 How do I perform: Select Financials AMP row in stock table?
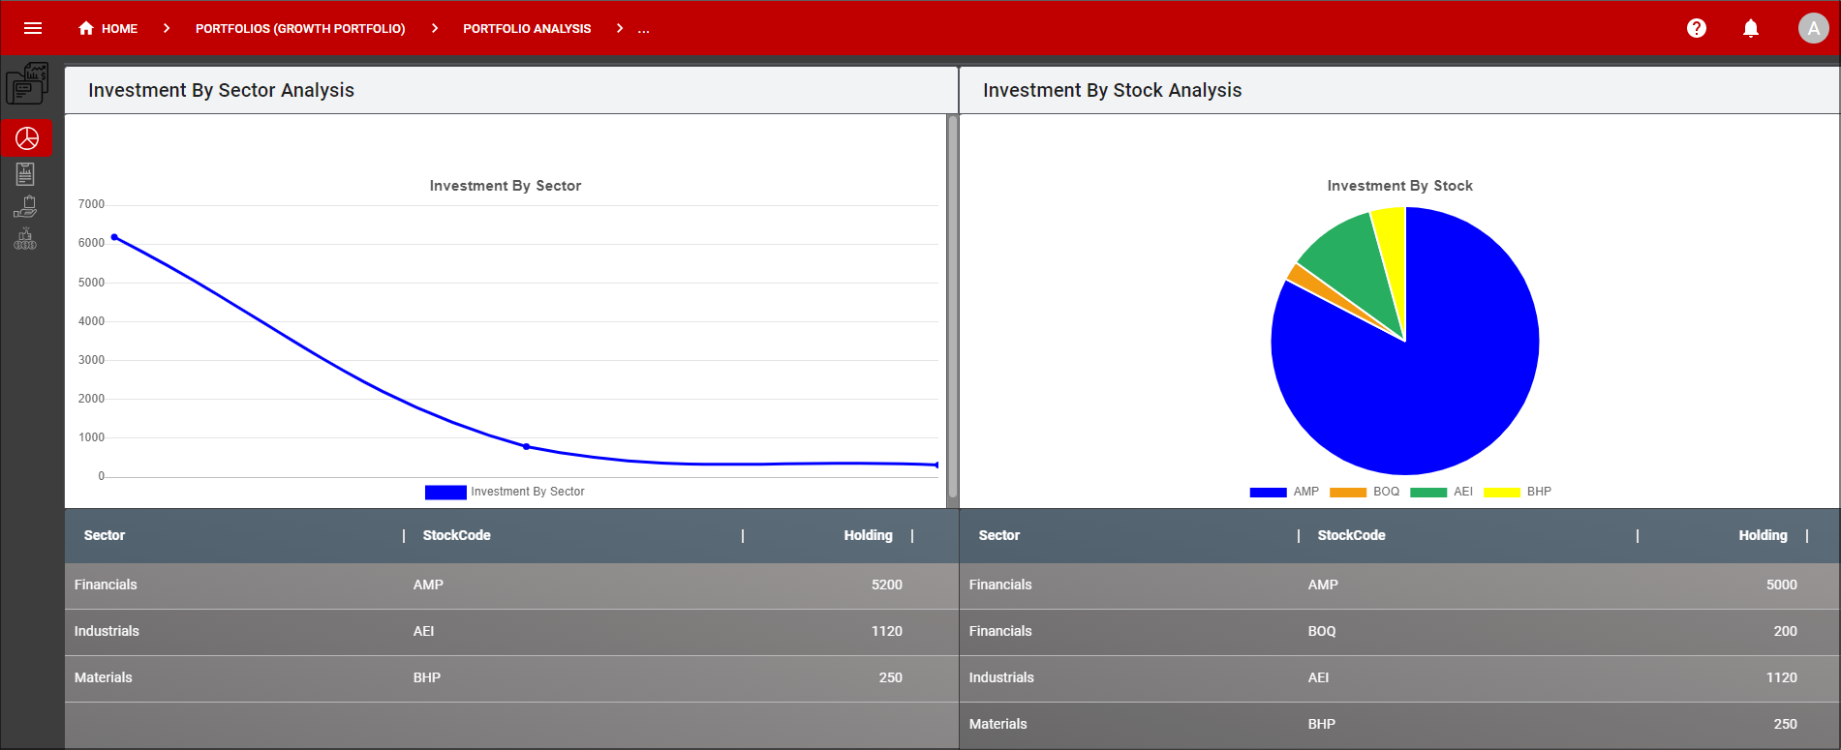[1399, 585]
